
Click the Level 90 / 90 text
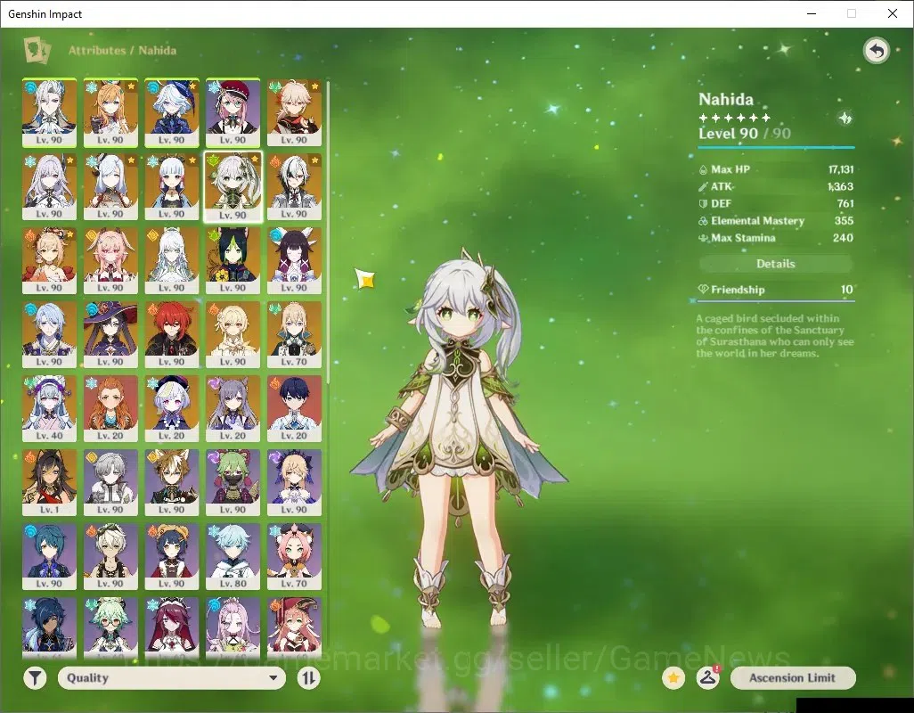click(745, 134)
